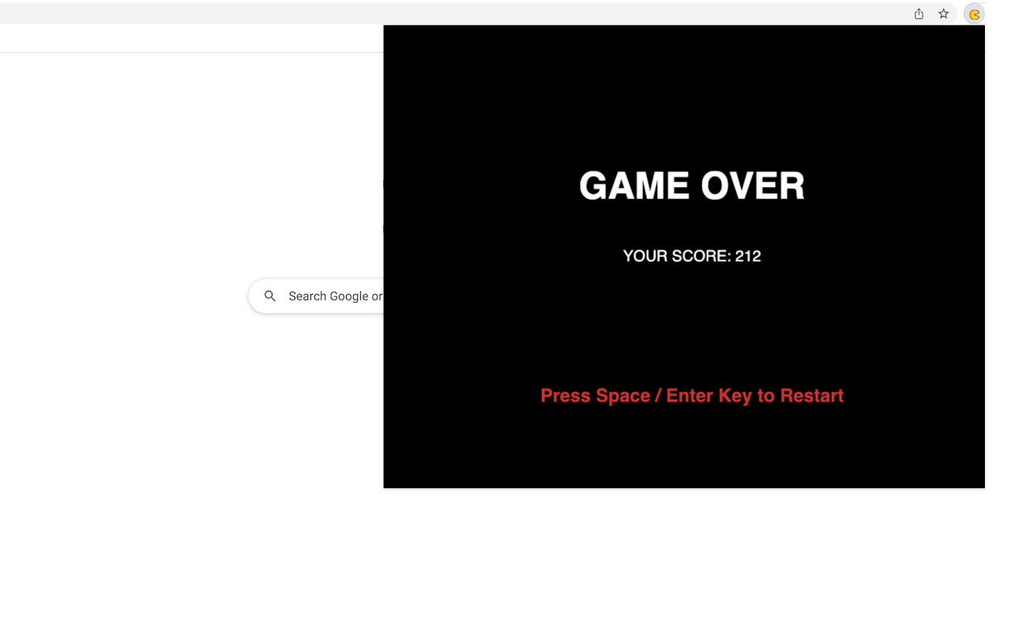
Task: Focus the Search Google input field
Action: (x=316, y=296)
